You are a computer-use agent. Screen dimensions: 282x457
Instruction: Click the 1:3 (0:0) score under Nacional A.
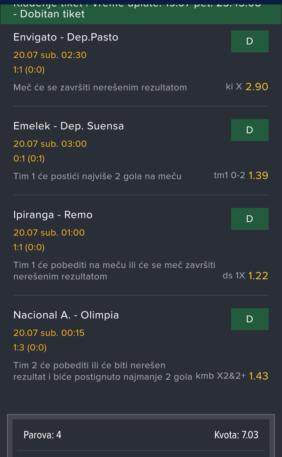click(x=30, y=348)
